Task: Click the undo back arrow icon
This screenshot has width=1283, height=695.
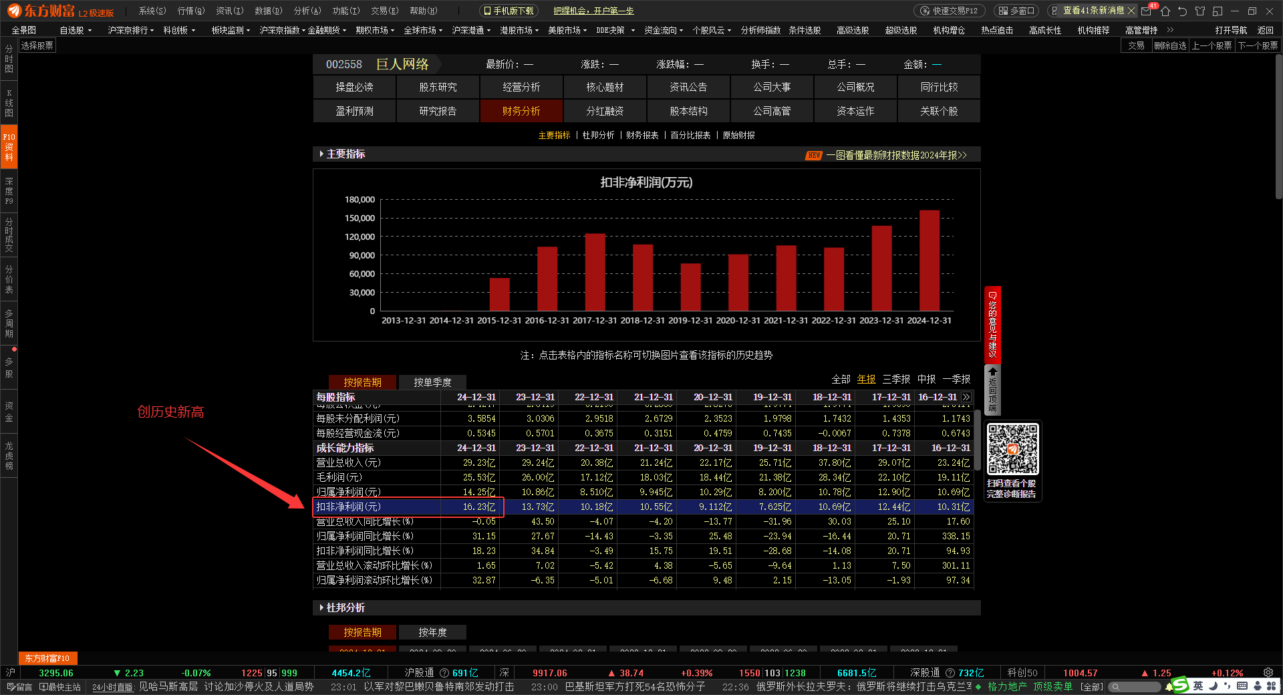Action: [x=1183, y=11]
